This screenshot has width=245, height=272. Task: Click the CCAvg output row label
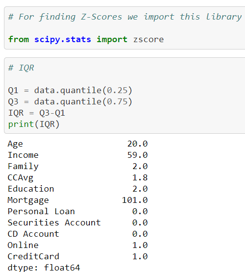[21, 178]
